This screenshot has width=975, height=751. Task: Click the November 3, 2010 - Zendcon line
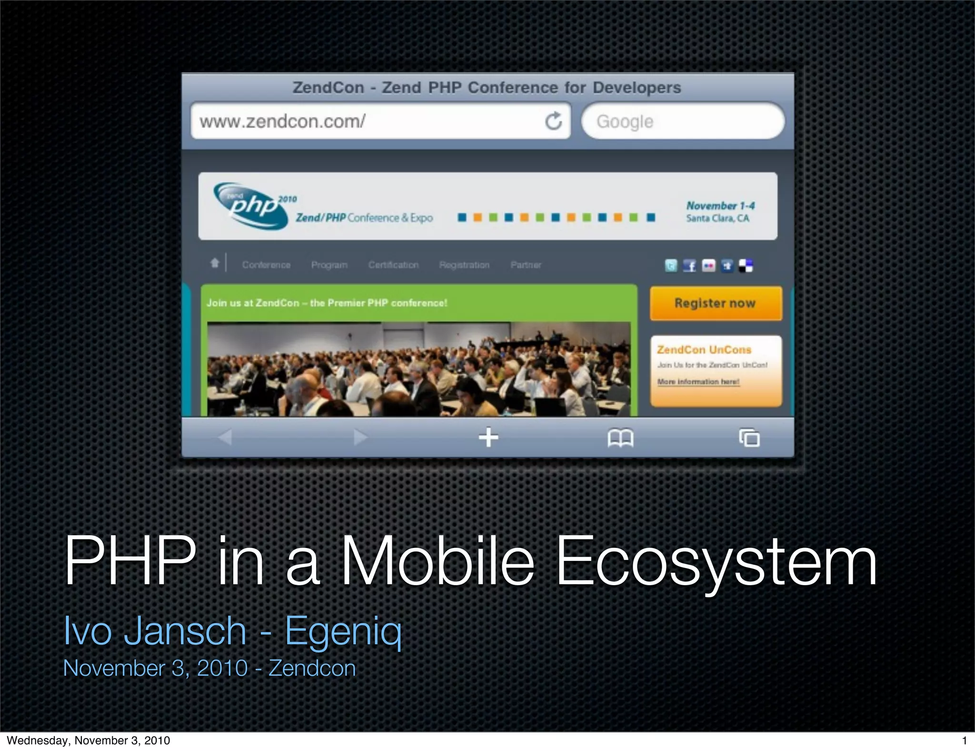pos(209,668)
